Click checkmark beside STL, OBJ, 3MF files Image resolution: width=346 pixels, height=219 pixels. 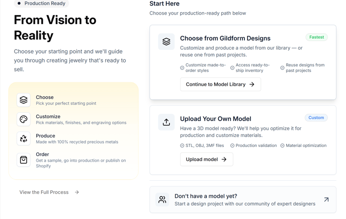tap(182, 145)
